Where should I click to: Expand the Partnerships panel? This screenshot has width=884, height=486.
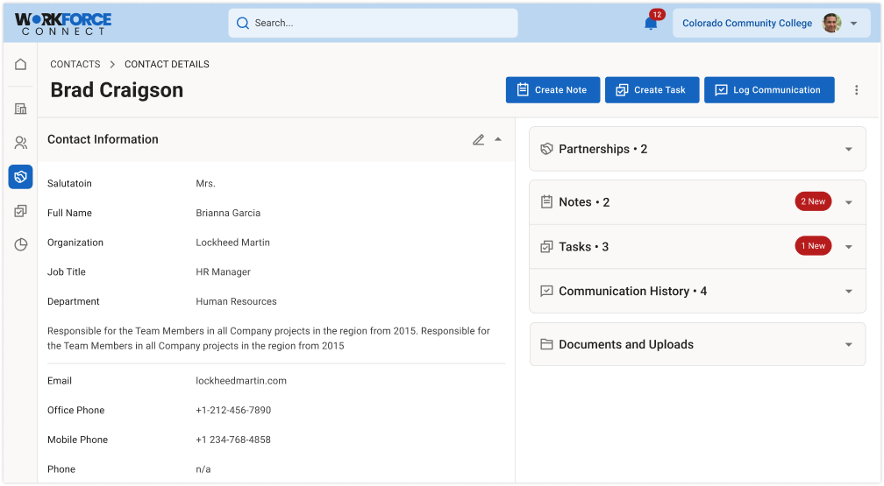pos(848,150)
